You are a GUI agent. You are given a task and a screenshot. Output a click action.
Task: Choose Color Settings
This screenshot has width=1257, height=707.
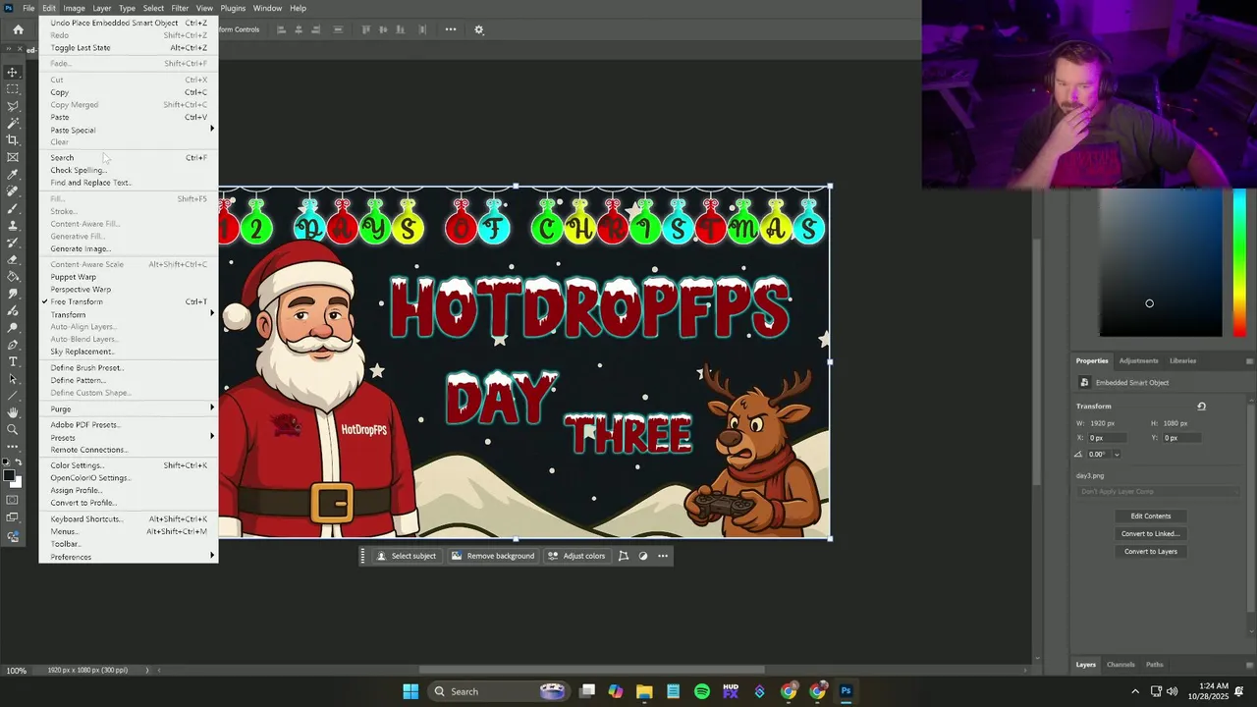coord(128,465)
